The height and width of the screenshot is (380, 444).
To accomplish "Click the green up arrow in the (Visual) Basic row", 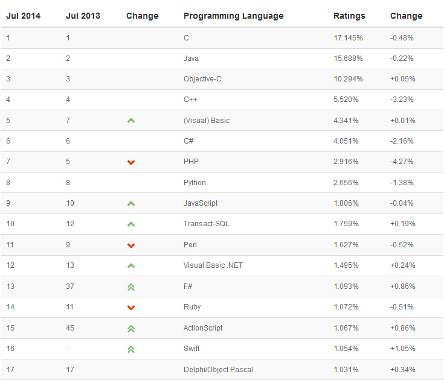I will click(x=131, y=121).
